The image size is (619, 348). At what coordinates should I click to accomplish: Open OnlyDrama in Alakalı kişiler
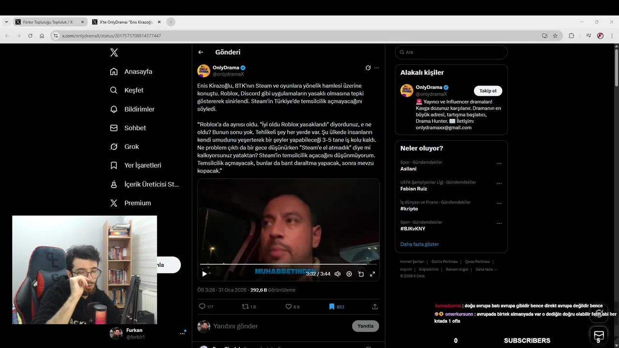point(429,87)
